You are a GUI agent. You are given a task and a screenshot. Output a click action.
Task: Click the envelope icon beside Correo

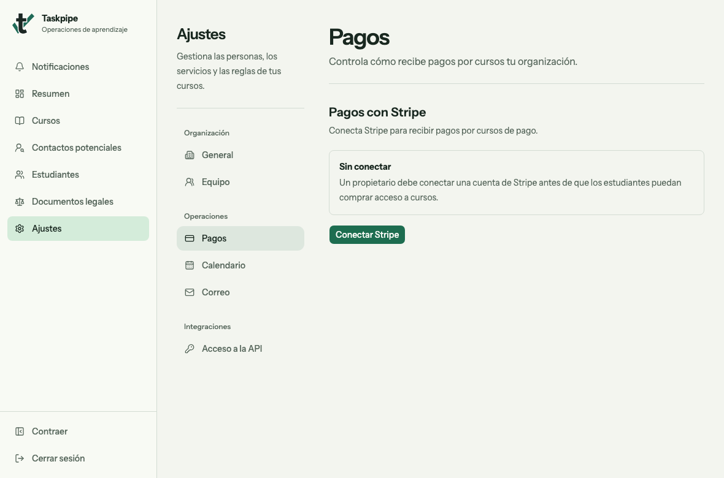[x=190, y=292]
